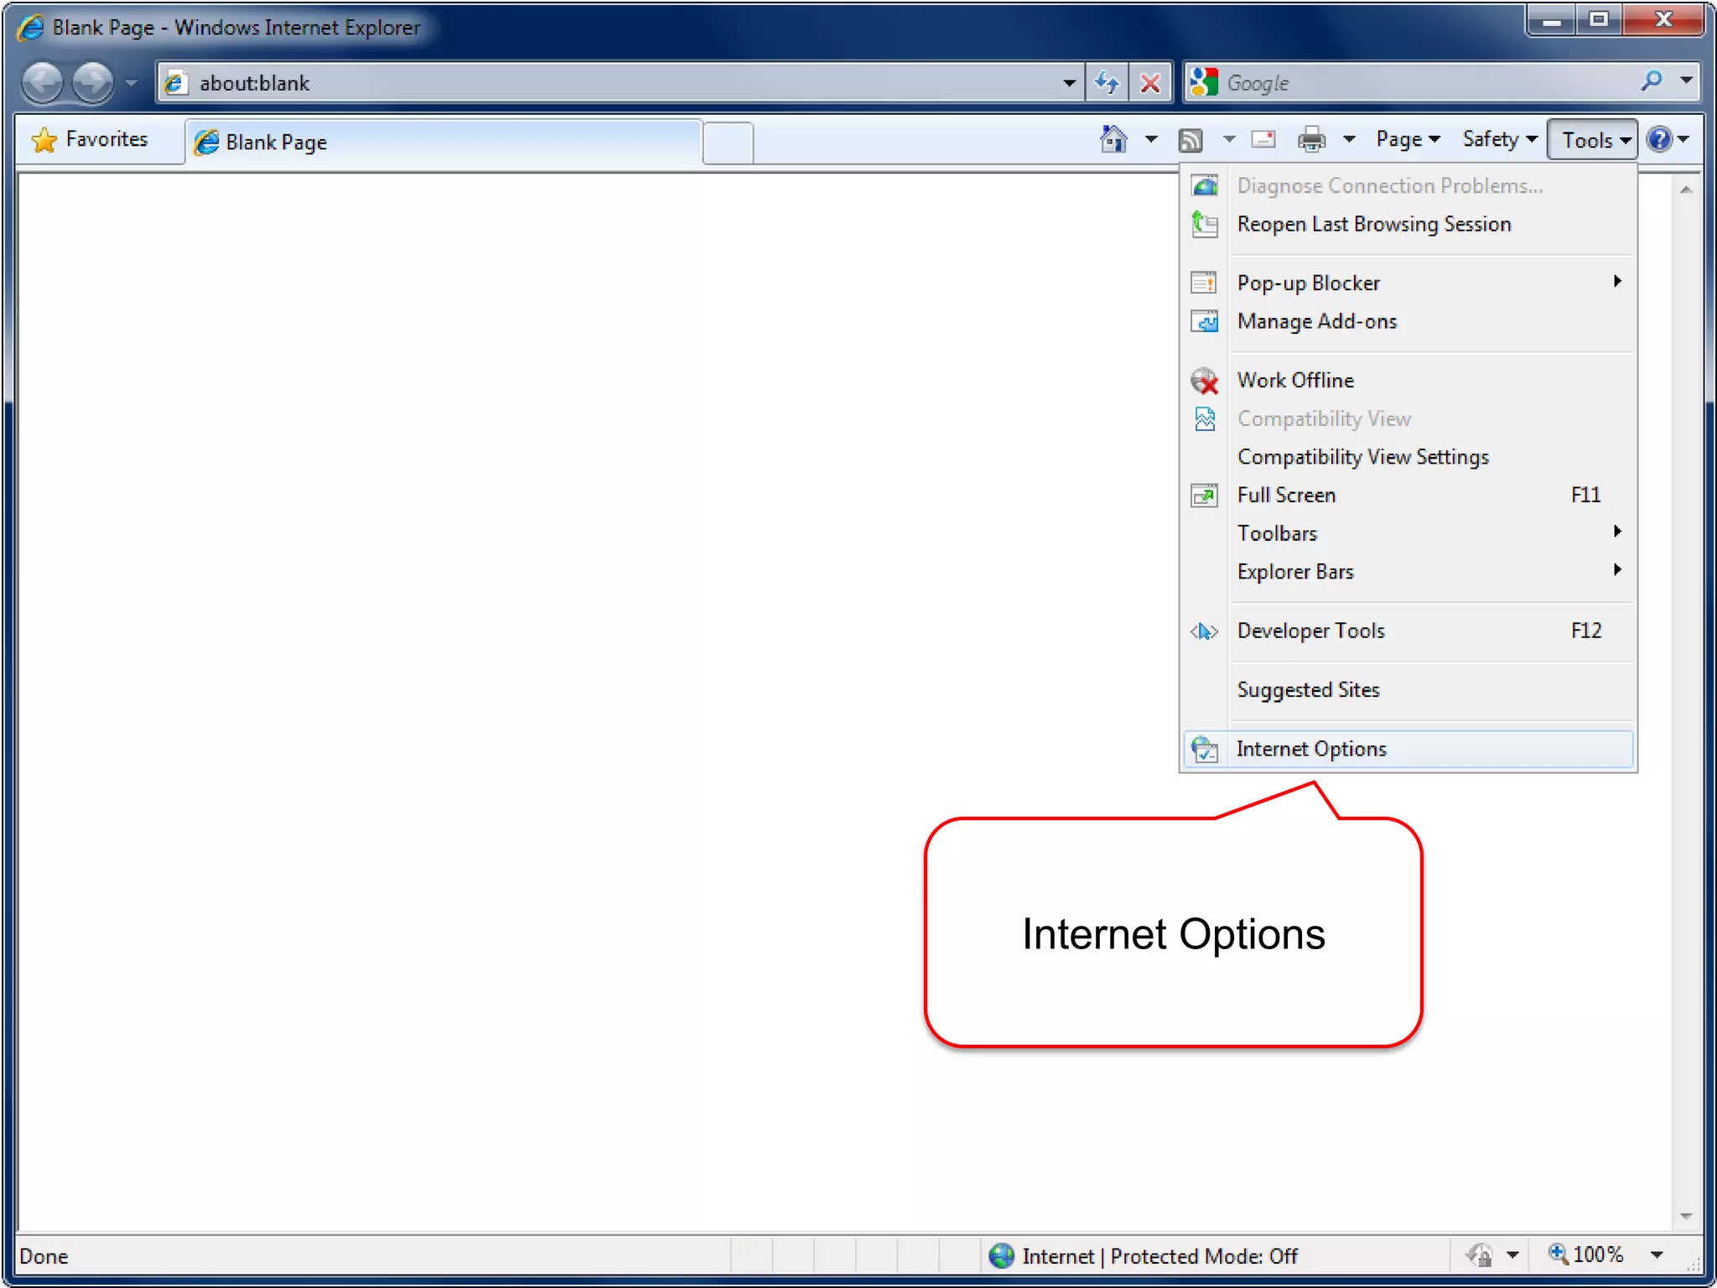The height and width of the screenshot is (1288, 1717).
Task: Expand the Toolbars submenu
Action: pyautogui.click(x=1408, y=533)
